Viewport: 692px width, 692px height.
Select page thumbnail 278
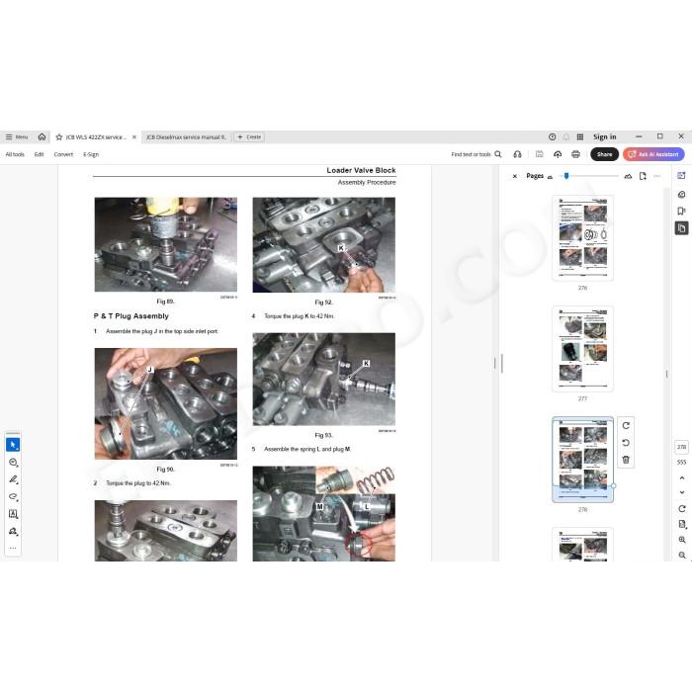(x=582, y=460)
